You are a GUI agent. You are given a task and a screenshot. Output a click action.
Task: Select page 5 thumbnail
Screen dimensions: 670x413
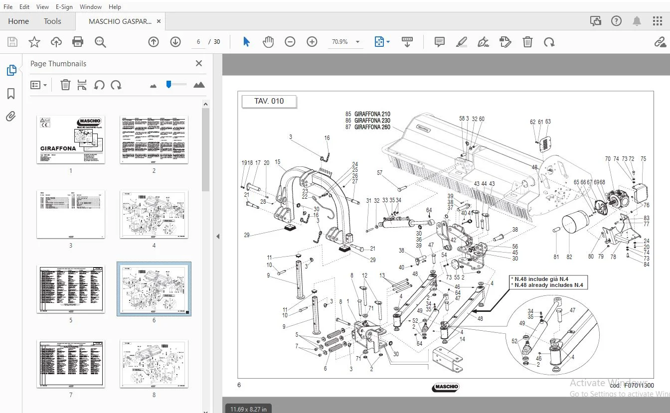tap(71, 289)
